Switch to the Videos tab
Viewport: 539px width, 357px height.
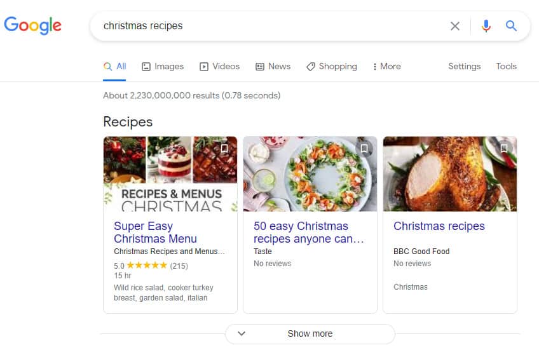(220, 66)
